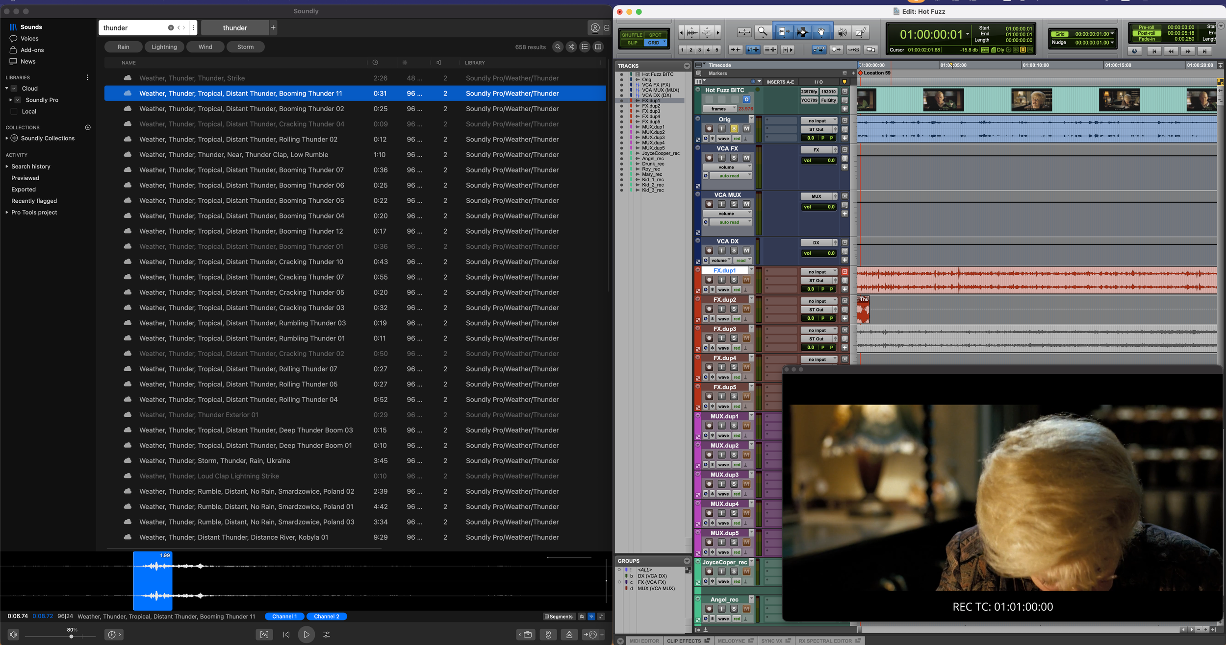Click the Soundly shuffle results icon
This screenshot has width=1226, height=645.
[x=571, y=47]
